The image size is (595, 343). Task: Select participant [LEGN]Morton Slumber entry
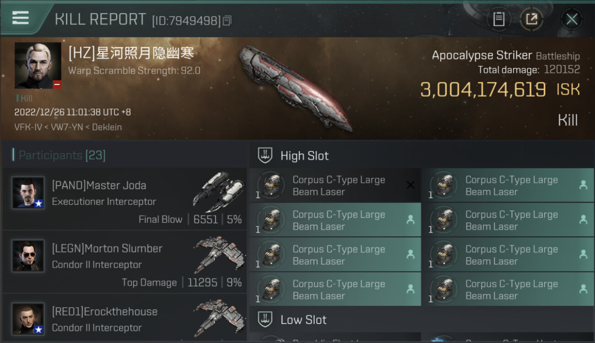click(124, 262)
